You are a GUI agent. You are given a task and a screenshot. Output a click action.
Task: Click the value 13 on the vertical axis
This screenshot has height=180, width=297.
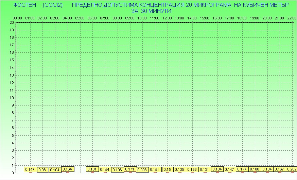[x=12, y=75]
